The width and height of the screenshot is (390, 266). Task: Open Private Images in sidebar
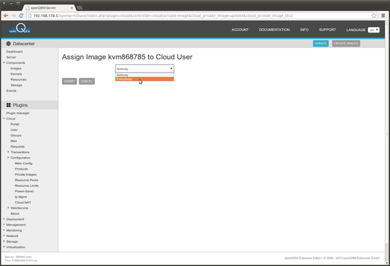click(x=25, y=175)
